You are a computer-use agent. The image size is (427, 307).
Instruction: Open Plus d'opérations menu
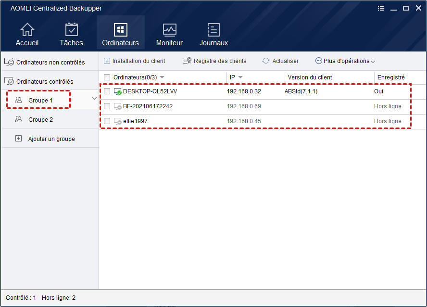(345, 61)
